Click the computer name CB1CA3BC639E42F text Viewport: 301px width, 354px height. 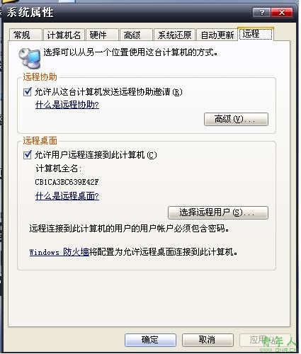point(67,182)
